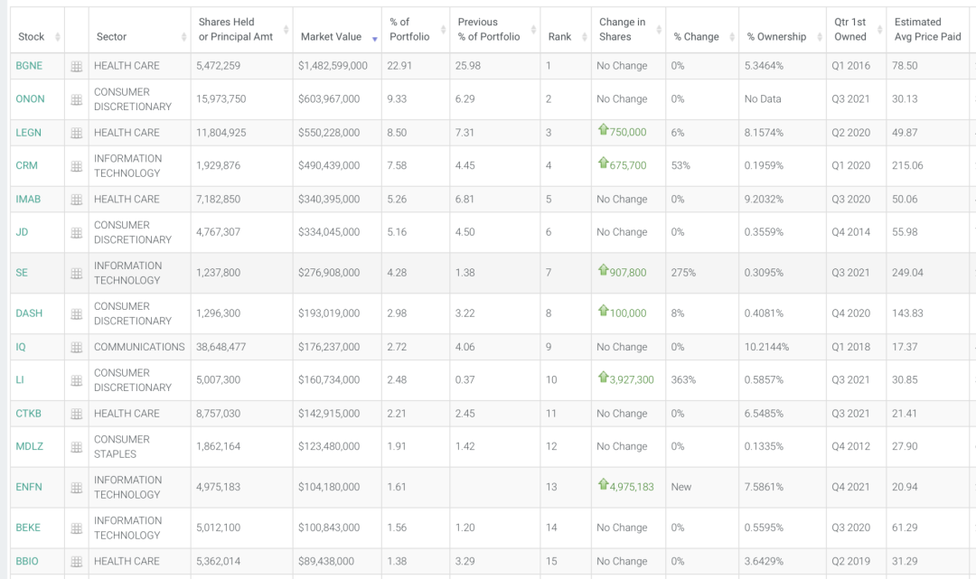Open the grid icon beside MDLZ
This screenshot has height=579, width=976.
(77, 447)
